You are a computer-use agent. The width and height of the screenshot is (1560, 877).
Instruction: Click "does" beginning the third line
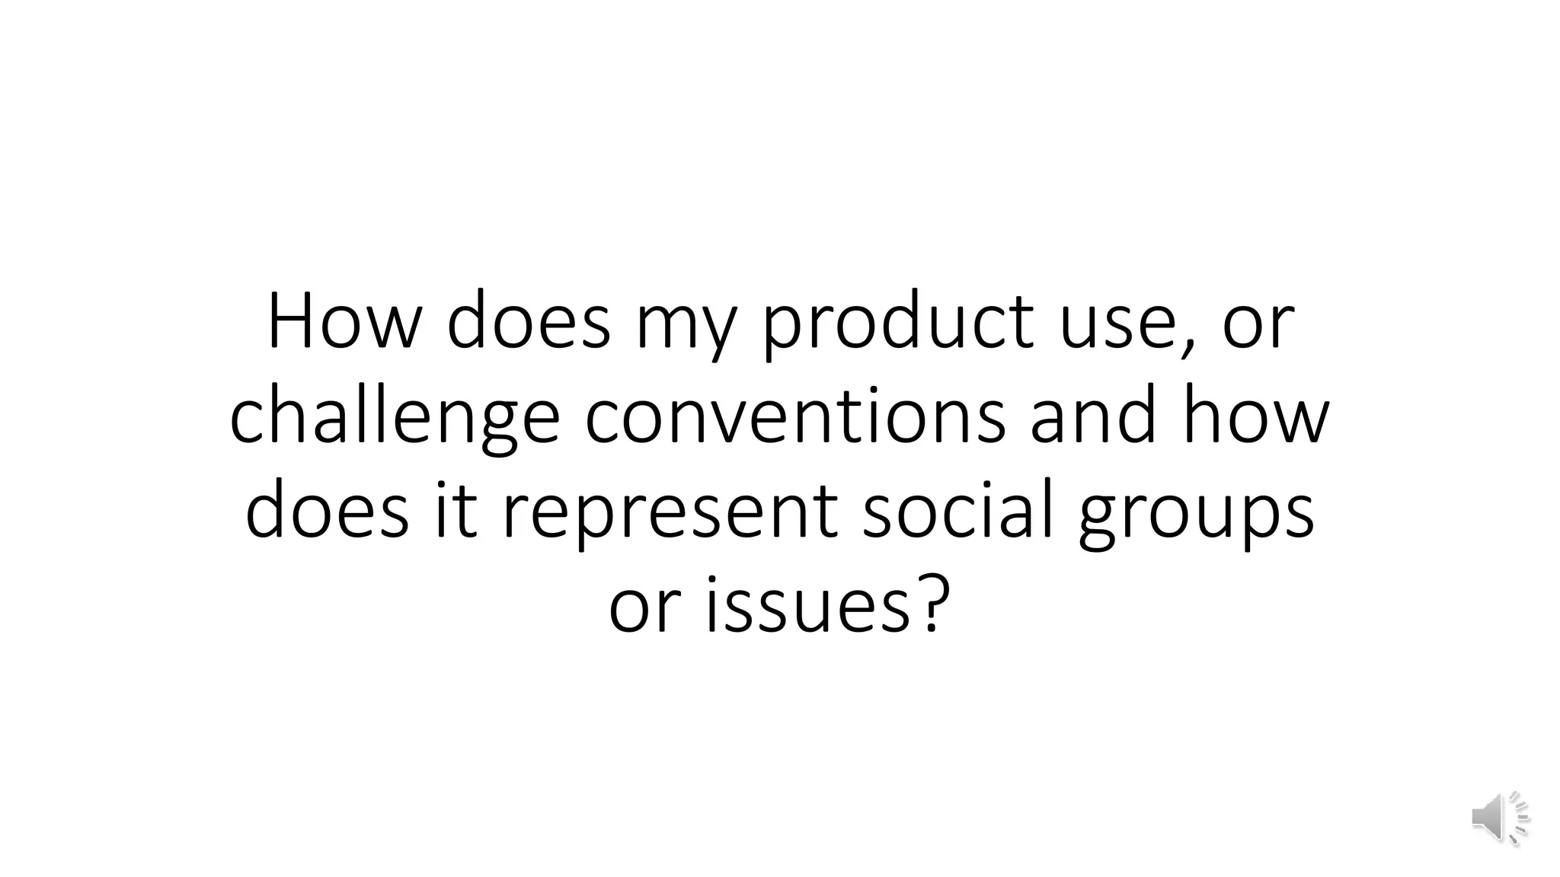[x=328, y=511]
